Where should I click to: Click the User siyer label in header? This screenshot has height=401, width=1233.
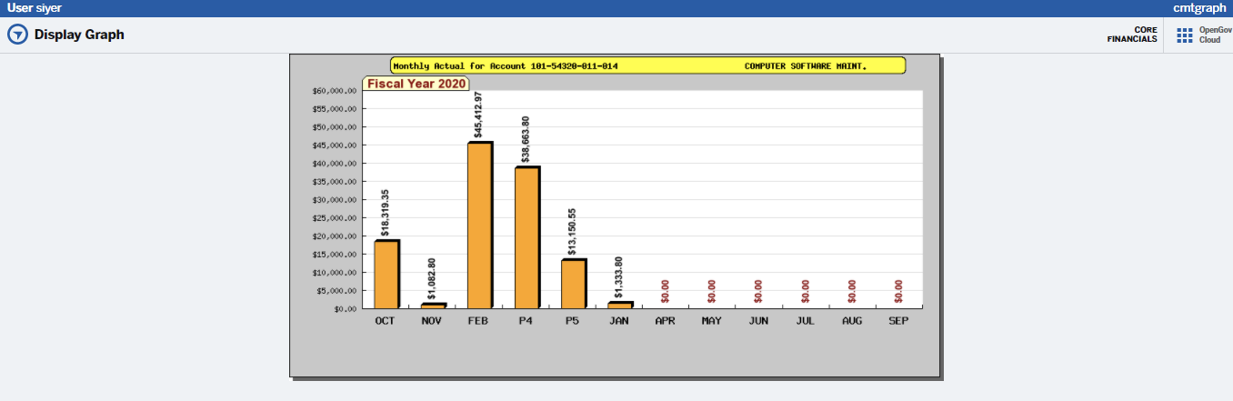click(35, 7)
